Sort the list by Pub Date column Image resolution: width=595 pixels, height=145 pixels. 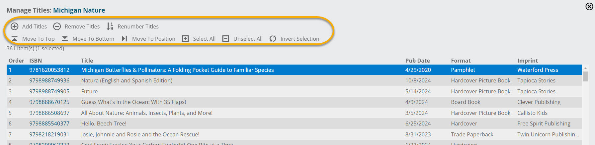coord(417,61)
